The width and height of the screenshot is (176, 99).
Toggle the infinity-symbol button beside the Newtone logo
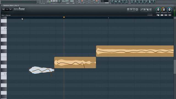click(4, 9)
